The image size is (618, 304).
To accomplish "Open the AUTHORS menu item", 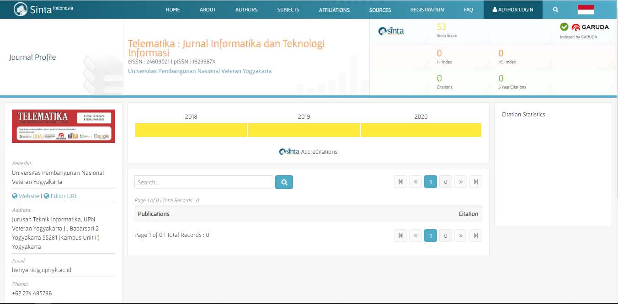I will 246,10.
